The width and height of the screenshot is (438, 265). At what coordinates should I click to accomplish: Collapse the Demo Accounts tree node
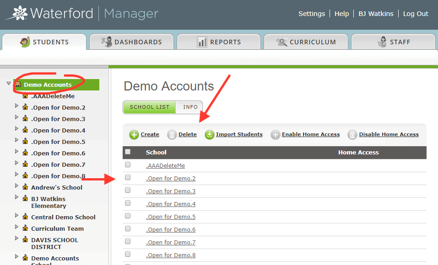[x=9, y=84]
